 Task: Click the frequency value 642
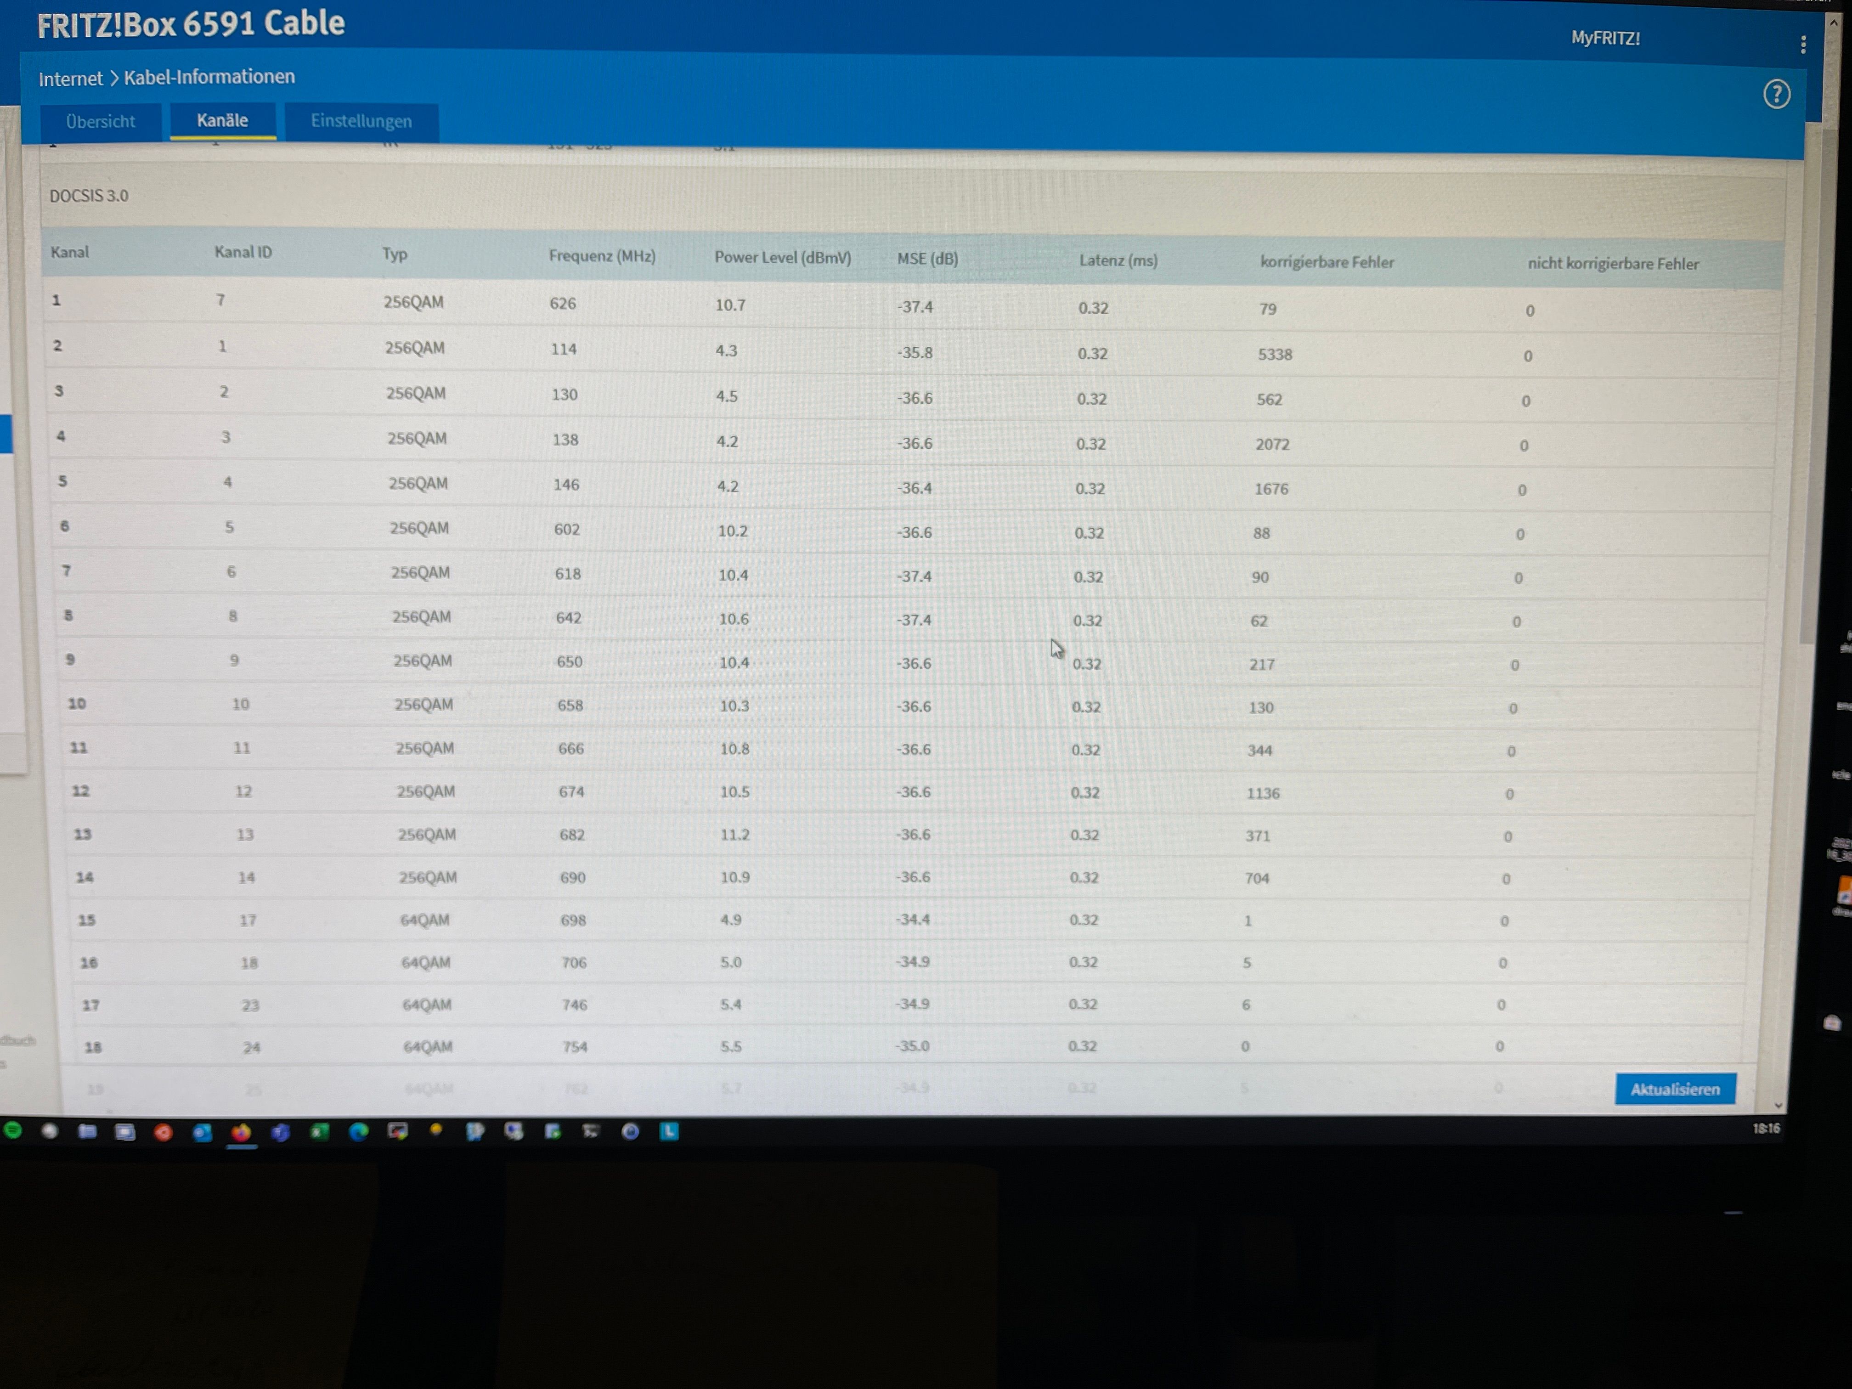pyautogui.click(x=569, y=618)
